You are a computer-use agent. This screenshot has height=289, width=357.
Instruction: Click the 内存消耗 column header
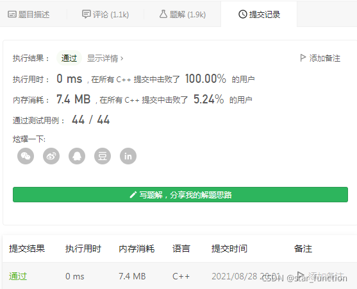(x=137, y=249)
